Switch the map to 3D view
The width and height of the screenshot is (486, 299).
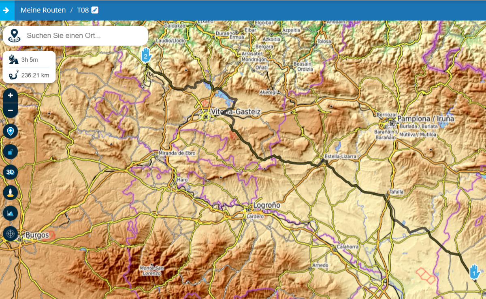click(11, 172)
